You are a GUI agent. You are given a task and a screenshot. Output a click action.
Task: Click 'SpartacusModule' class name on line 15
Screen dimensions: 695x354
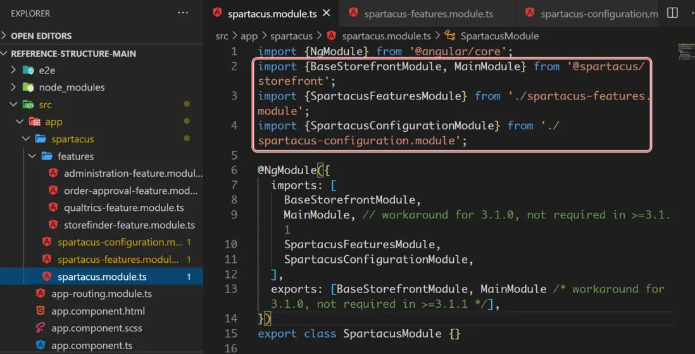coord(392,334)
